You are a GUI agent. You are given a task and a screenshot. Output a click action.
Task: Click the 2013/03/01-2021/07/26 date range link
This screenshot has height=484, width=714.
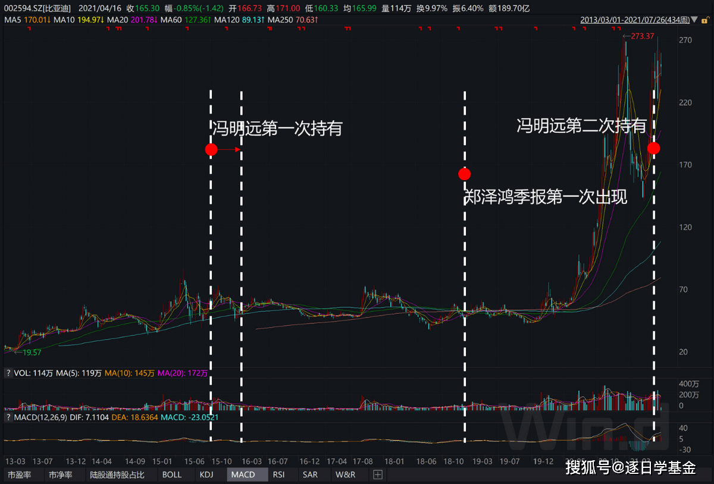635,20
